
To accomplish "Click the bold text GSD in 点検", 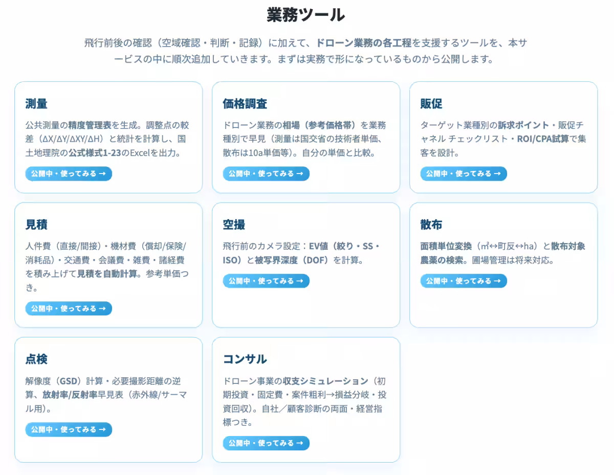I will [x=68, y=381].
